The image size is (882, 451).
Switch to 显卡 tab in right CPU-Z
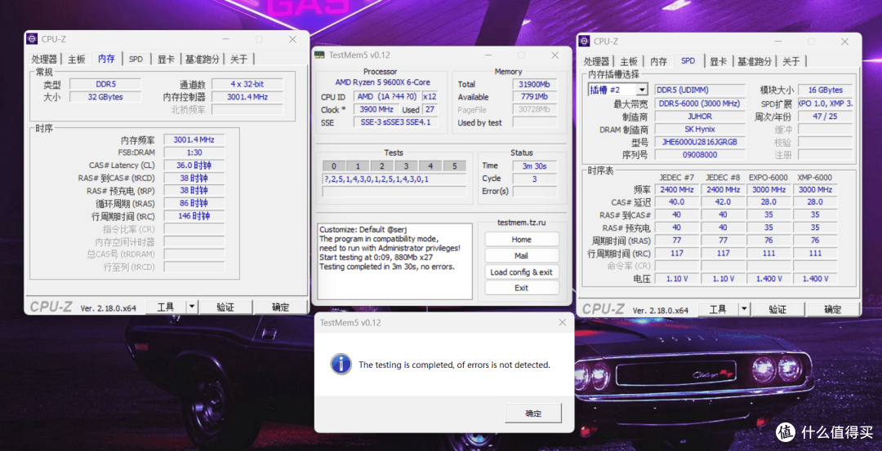coord(719,61)
